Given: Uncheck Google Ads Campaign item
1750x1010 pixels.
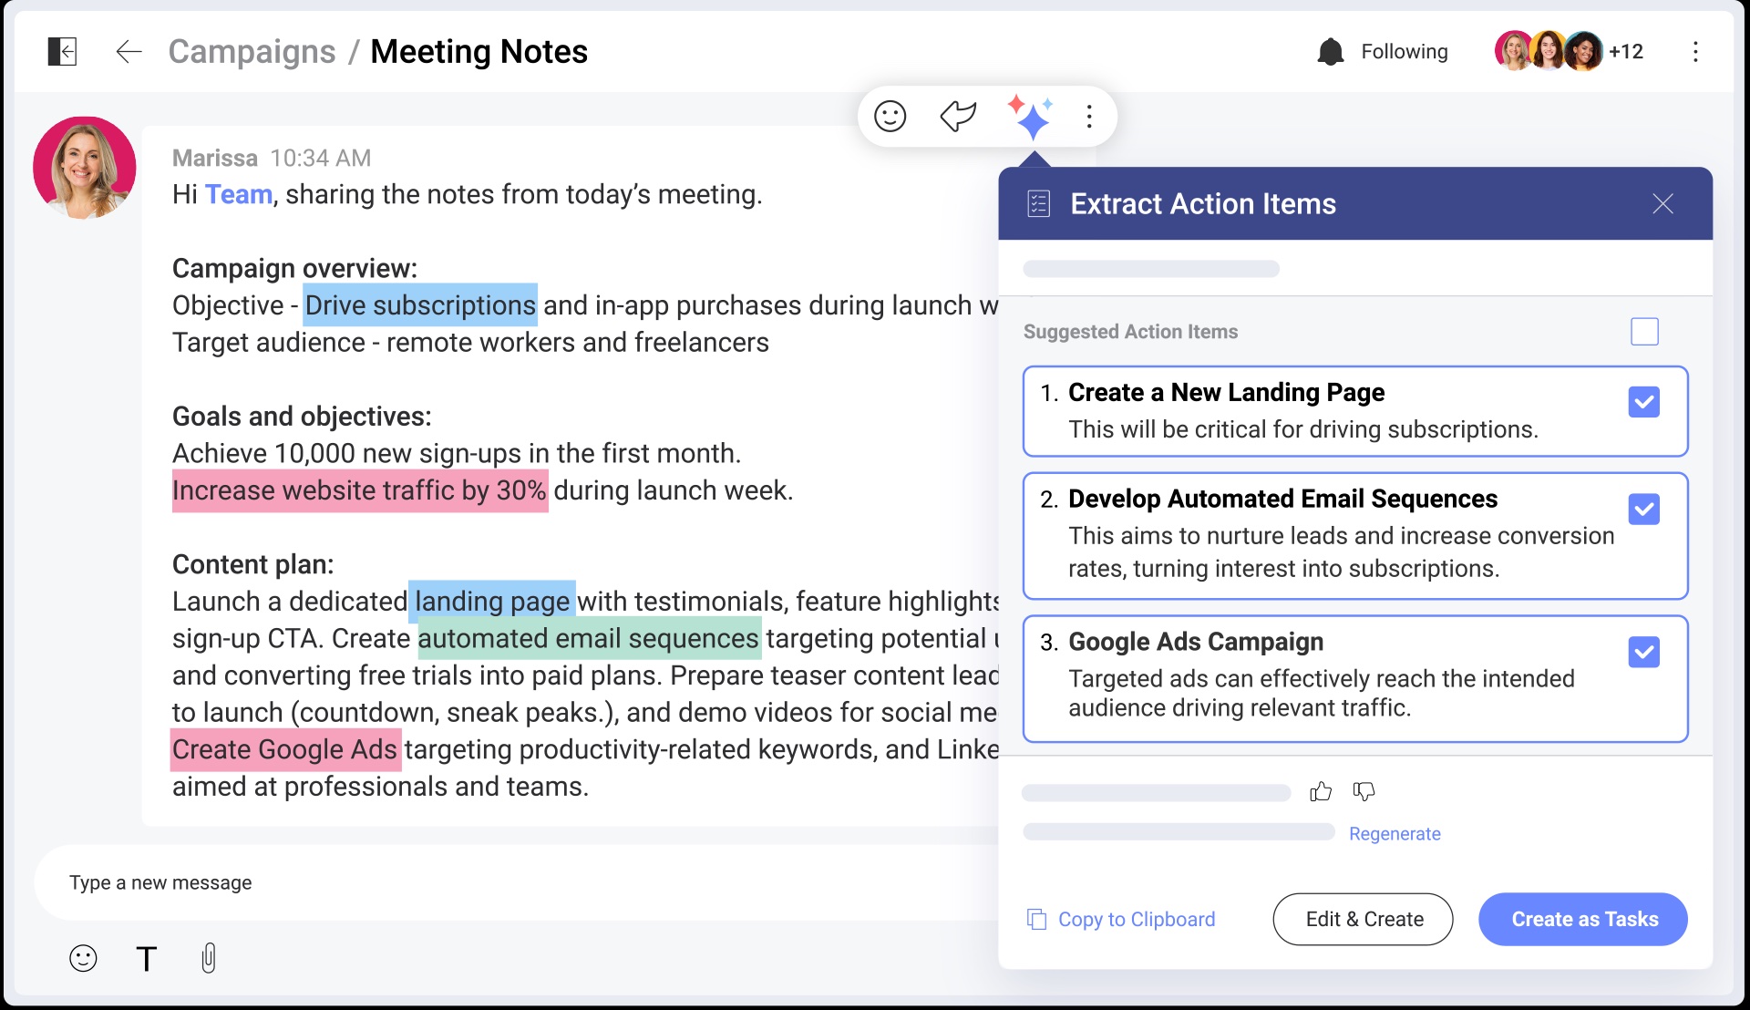Looking at the screenshot, I should (1644, 652).
